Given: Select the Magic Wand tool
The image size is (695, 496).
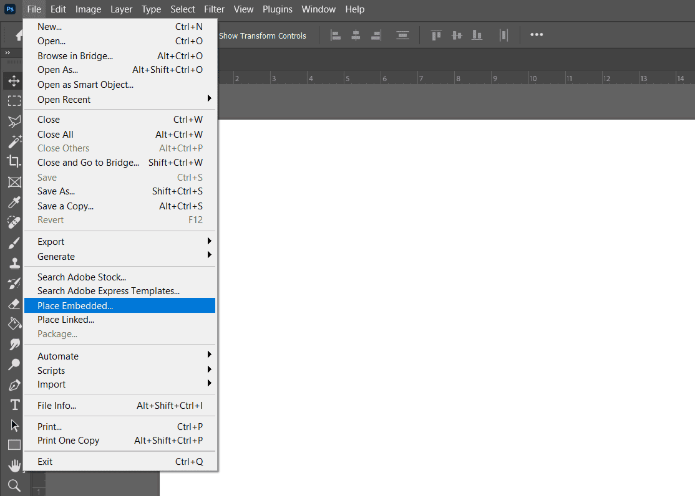Looking at the screenshot, I should [14, 141].
